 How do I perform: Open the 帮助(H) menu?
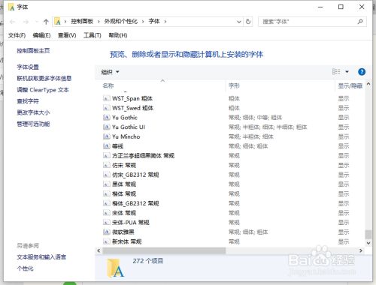click(118, 35)
